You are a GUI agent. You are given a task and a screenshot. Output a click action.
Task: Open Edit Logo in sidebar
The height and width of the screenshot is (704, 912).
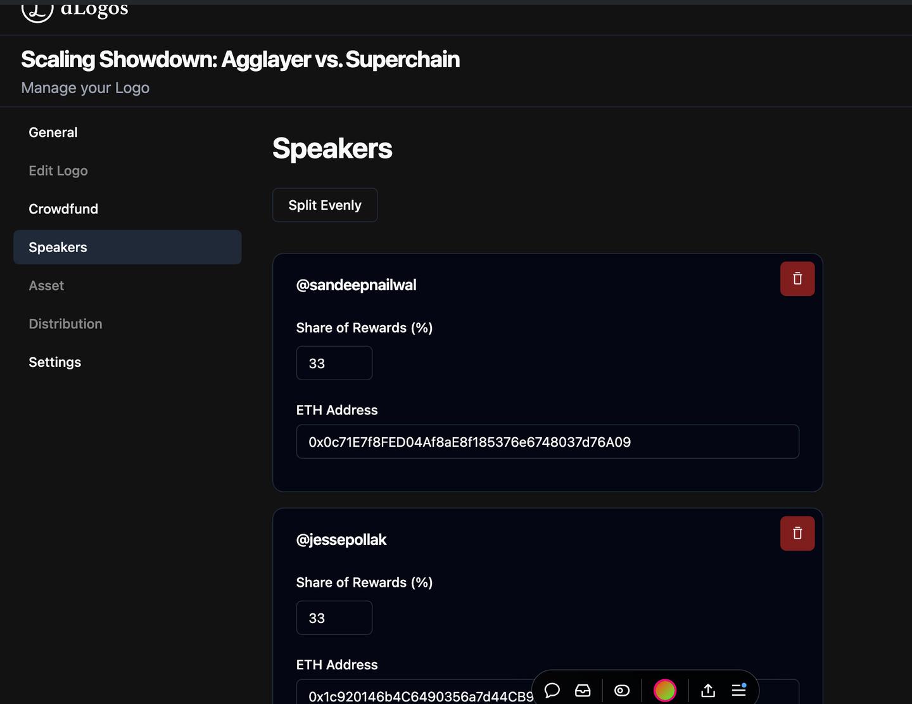point(58,170)
